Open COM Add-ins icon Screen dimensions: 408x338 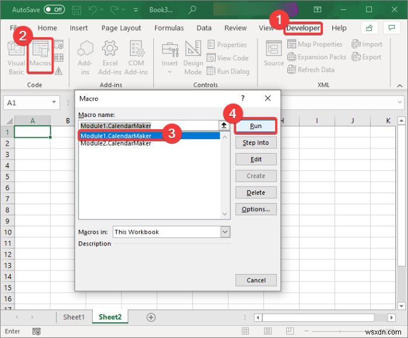[x=136, y=58]
